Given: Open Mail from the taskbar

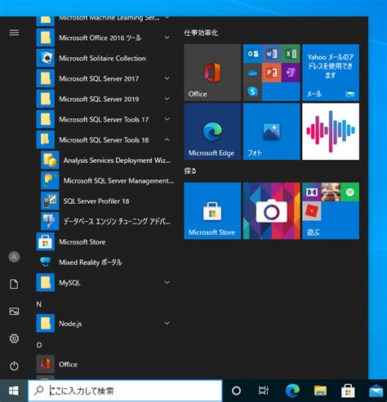Looking at the screenshot, I should 376,391.
